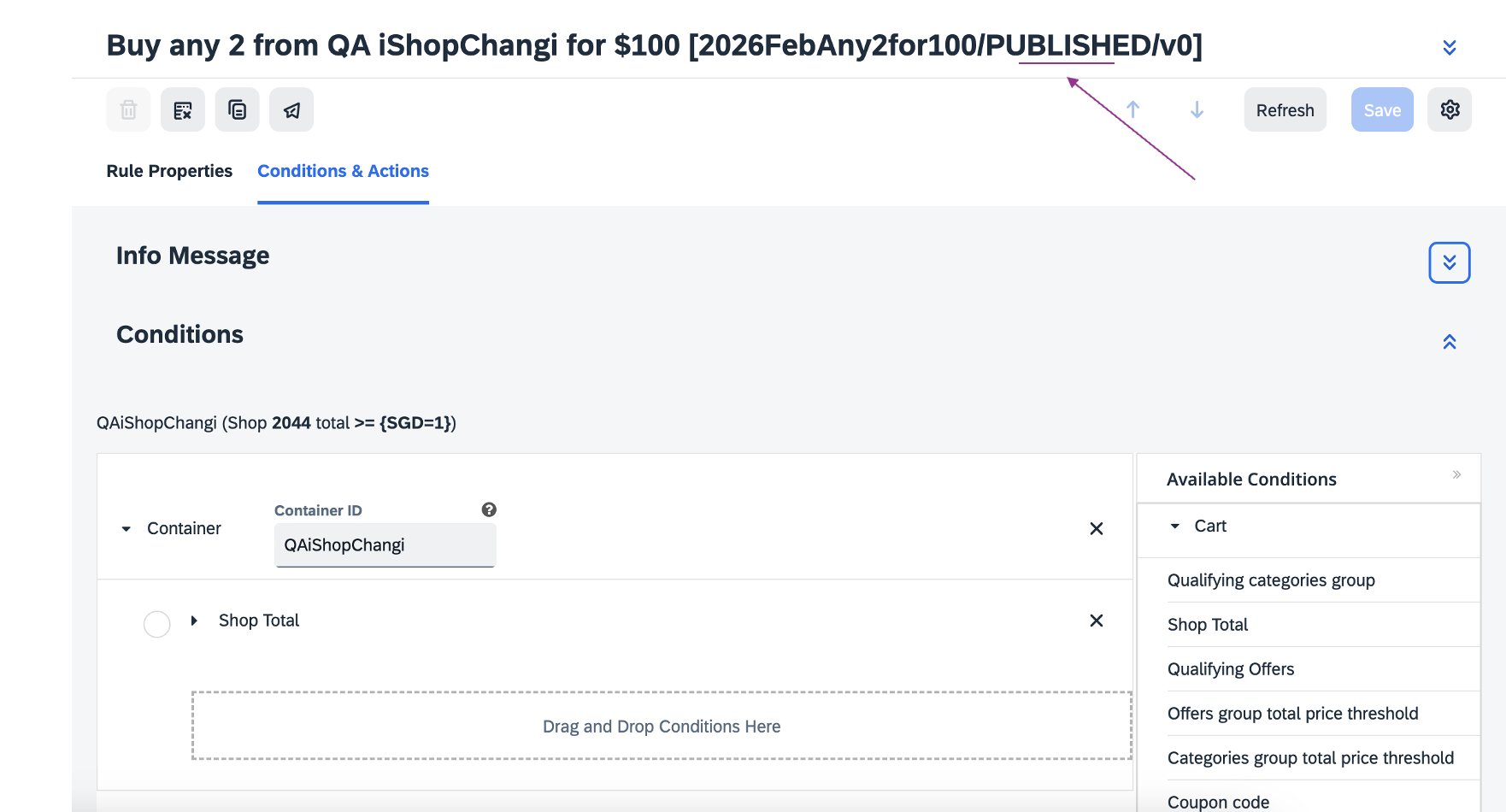The image size is (1506, 812).
Task: Expand the Info Message section
Action: tap(1450, 262)
